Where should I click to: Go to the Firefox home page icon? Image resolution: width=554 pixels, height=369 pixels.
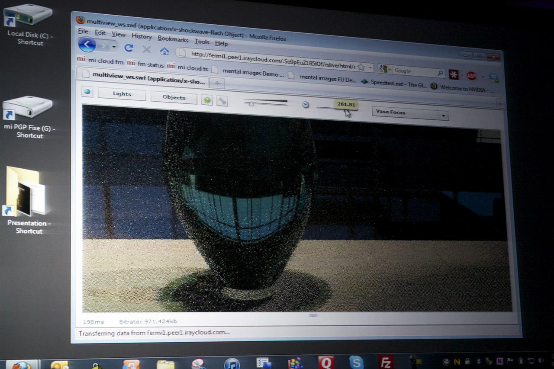pyautogui.click(x=164, y=51)
